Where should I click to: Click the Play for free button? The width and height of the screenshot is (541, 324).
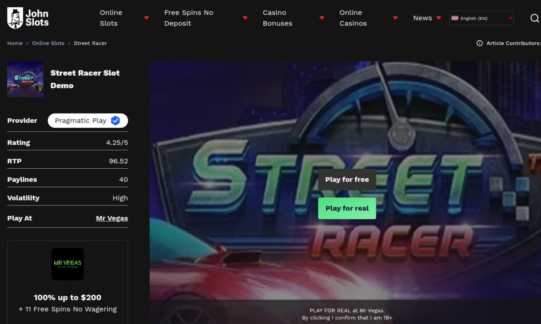tap(347, 180)
